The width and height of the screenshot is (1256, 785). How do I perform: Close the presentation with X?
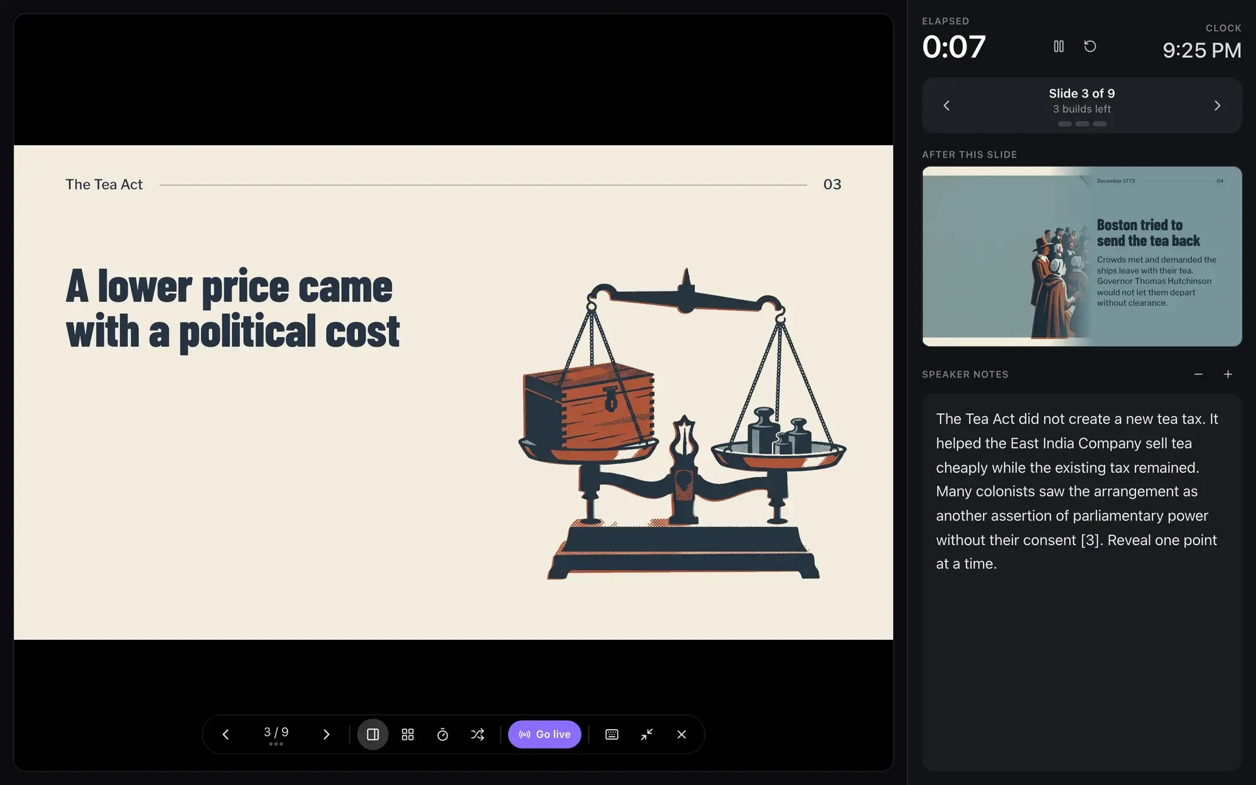[681, 734]
